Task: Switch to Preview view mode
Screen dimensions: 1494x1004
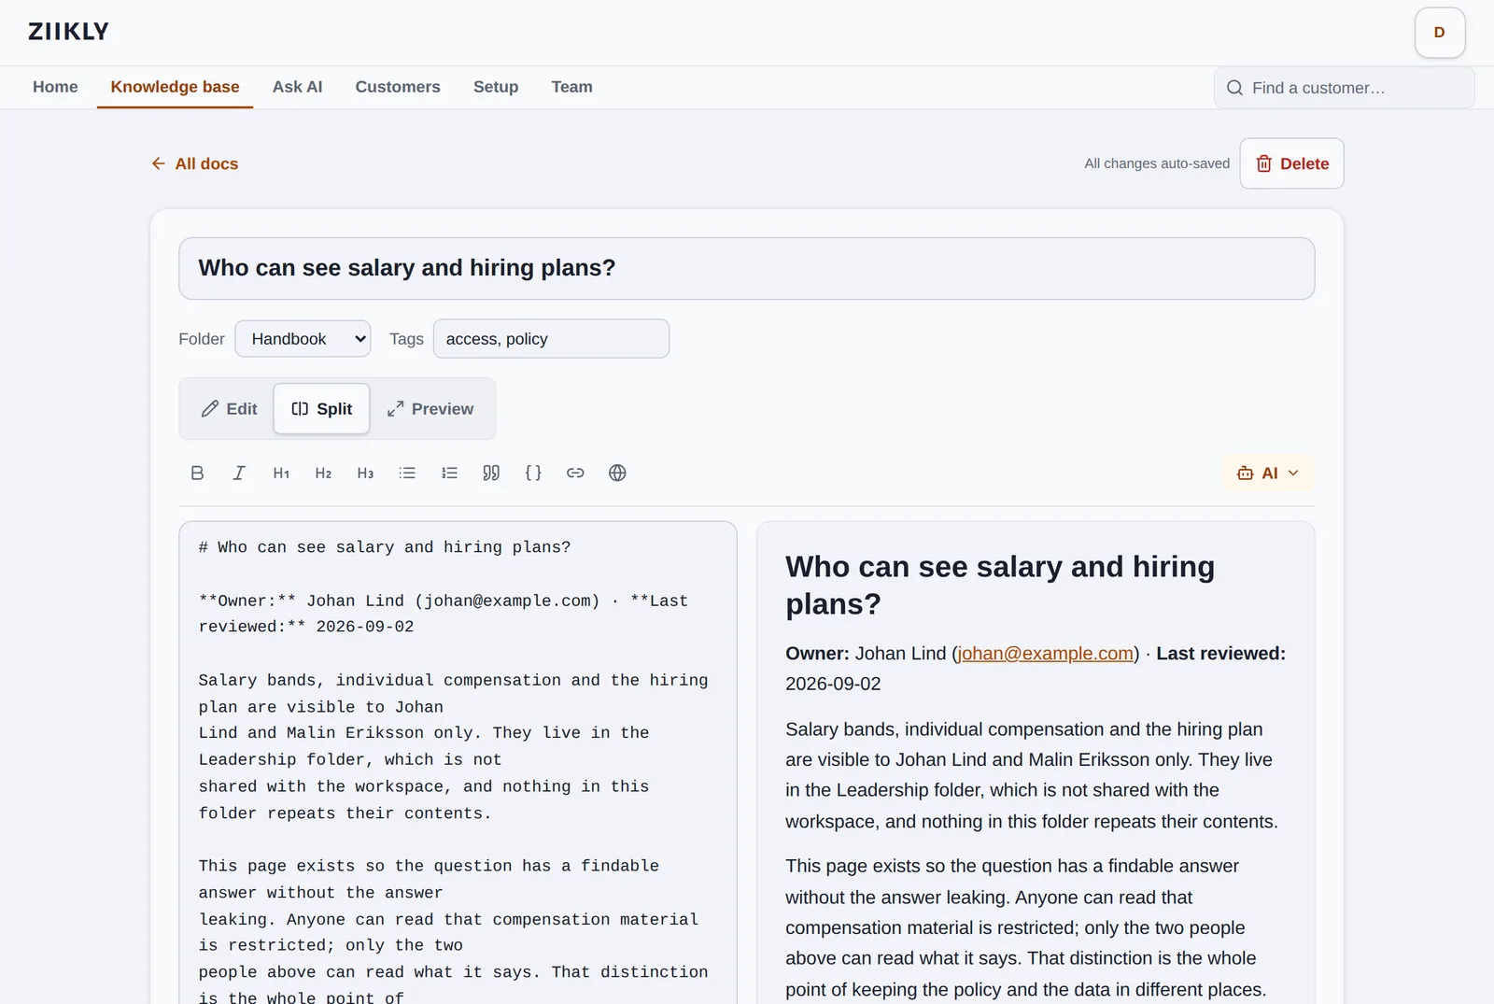Action: point(430,409)
